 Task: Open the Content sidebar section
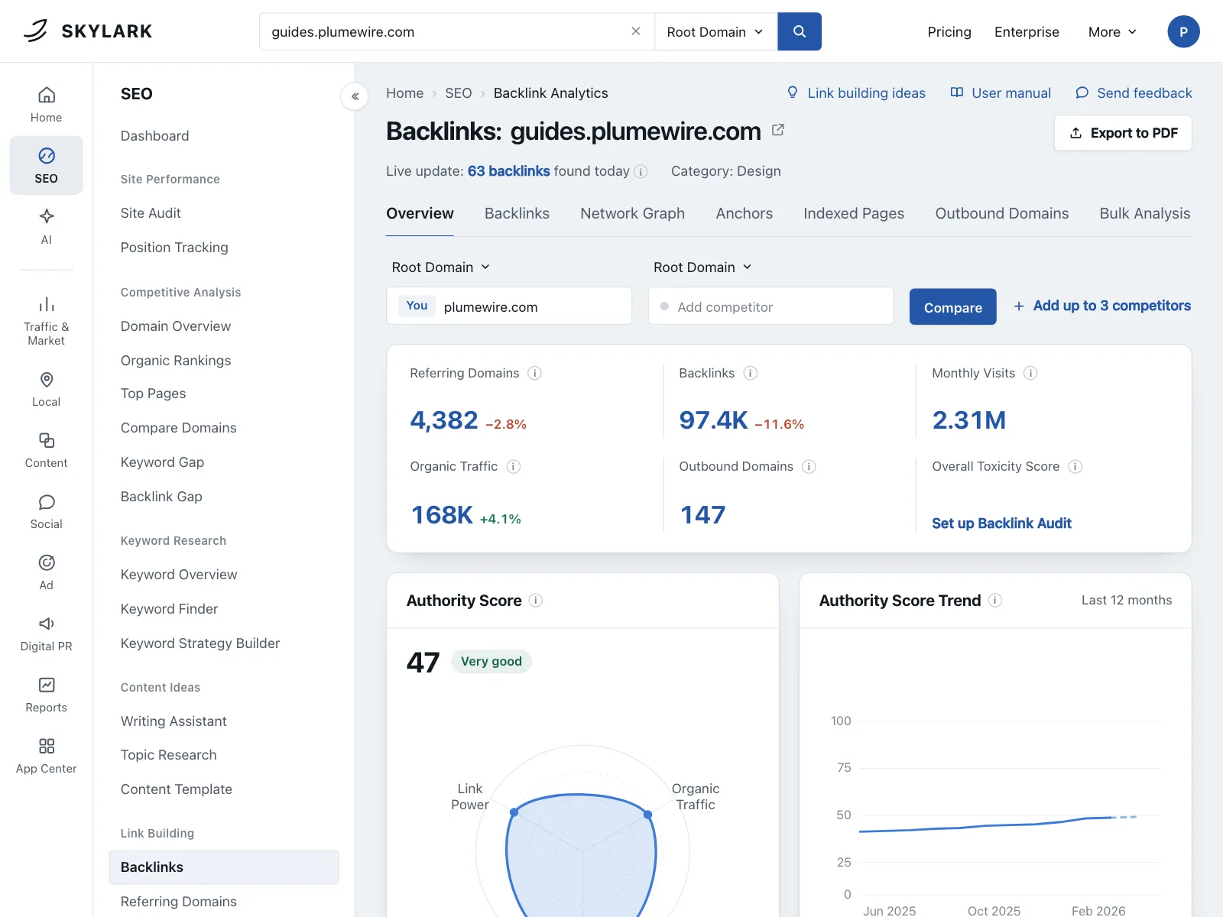click(x=47, y=450)
